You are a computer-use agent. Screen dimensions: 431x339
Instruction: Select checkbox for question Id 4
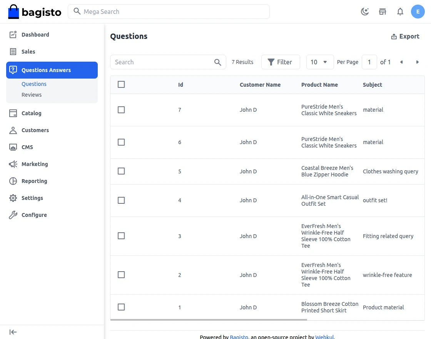[121, 200]
